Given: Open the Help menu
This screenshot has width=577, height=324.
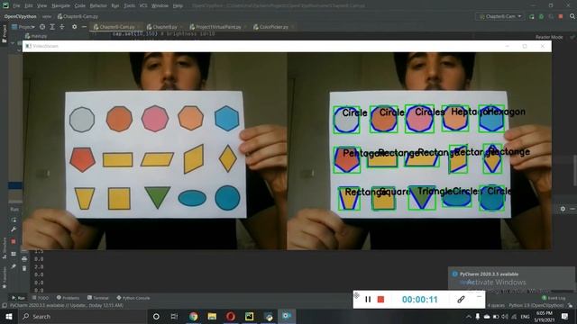Looking at the screenshot, I should pos(178,6).
